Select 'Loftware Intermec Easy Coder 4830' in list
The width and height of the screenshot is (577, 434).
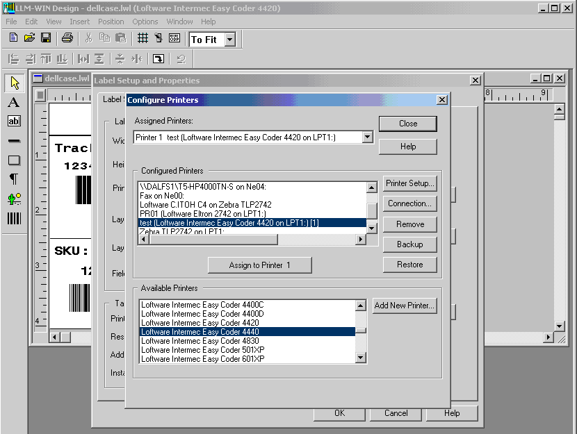[200, 341]
